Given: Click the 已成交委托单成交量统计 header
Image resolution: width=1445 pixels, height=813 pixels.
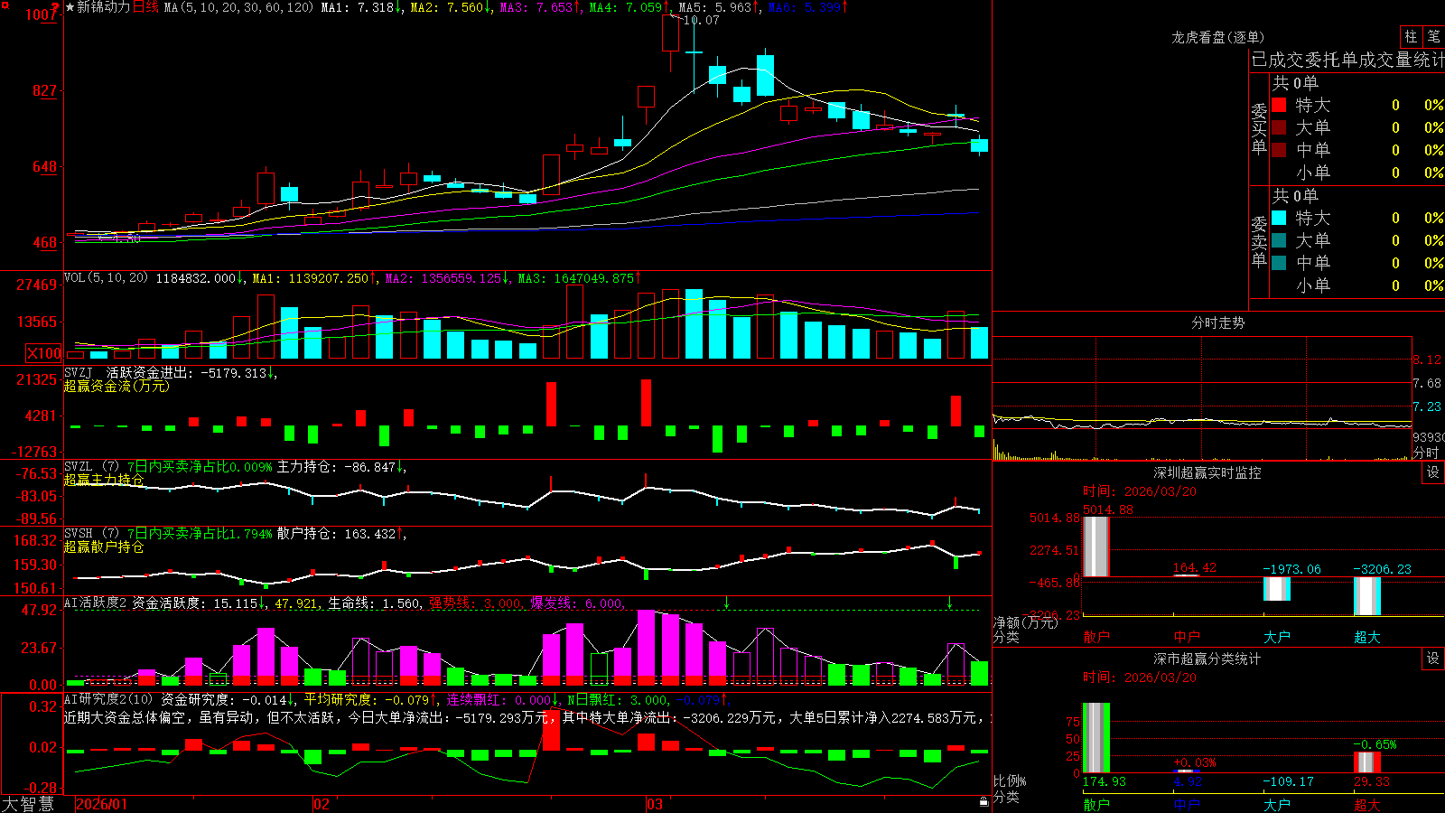Looking at the screenshot, I should 1347,60.
